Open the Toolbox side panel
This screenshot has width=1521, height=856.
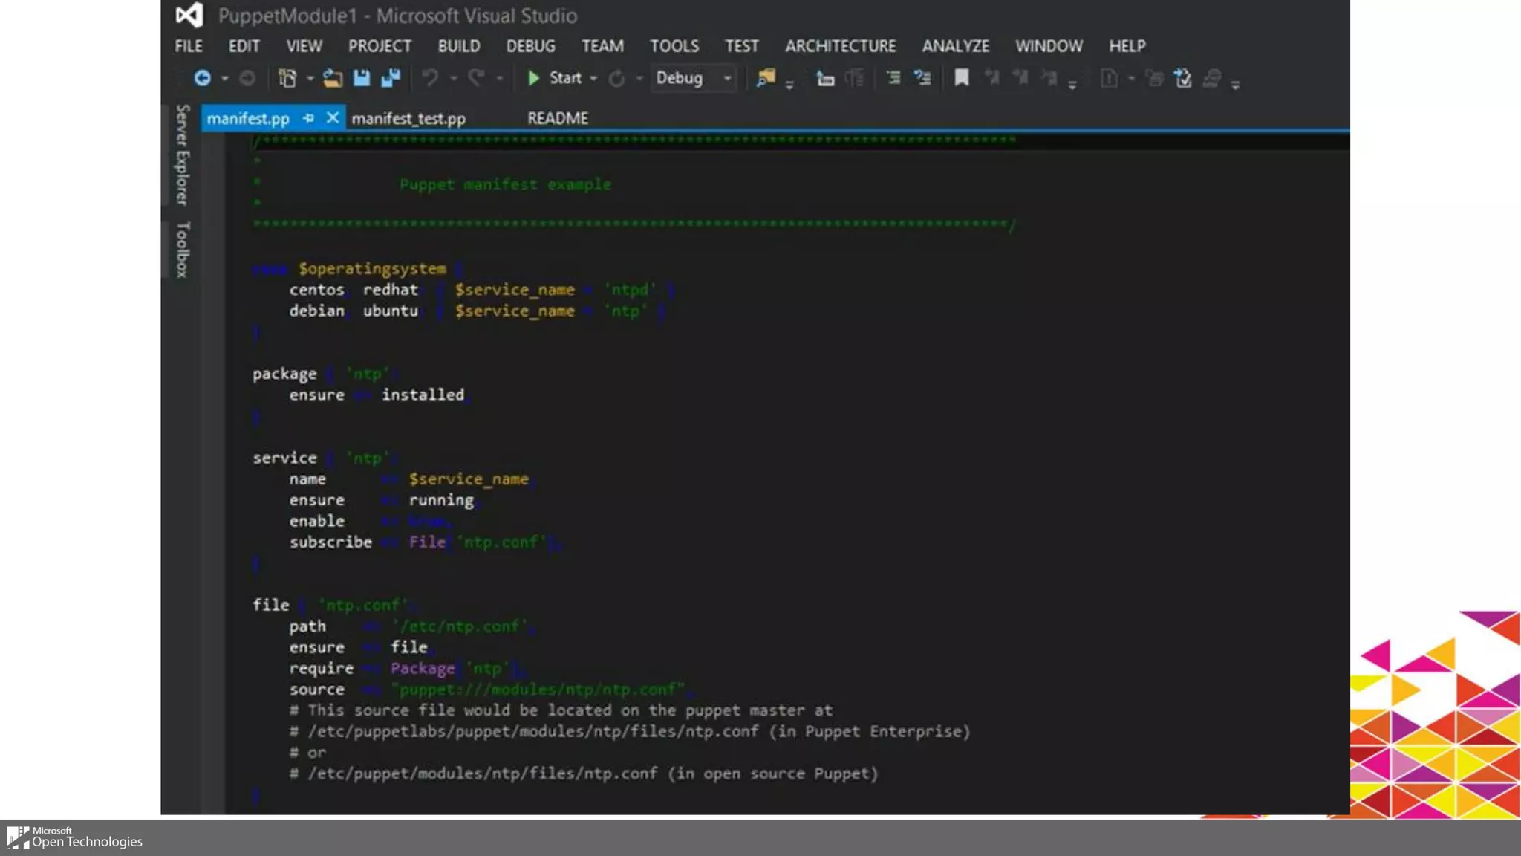(182, 250)
